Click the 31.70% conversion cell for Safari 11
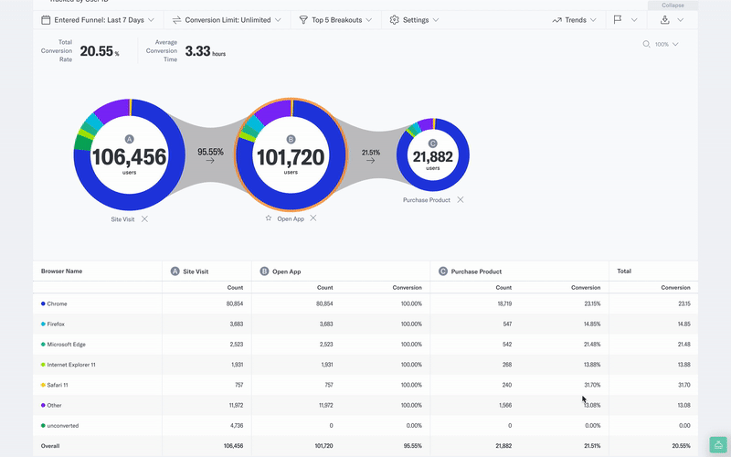The image size is (731, 457). pos(592,385)
